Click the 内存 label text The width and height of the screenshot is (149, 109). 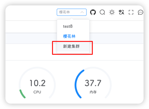93,92
